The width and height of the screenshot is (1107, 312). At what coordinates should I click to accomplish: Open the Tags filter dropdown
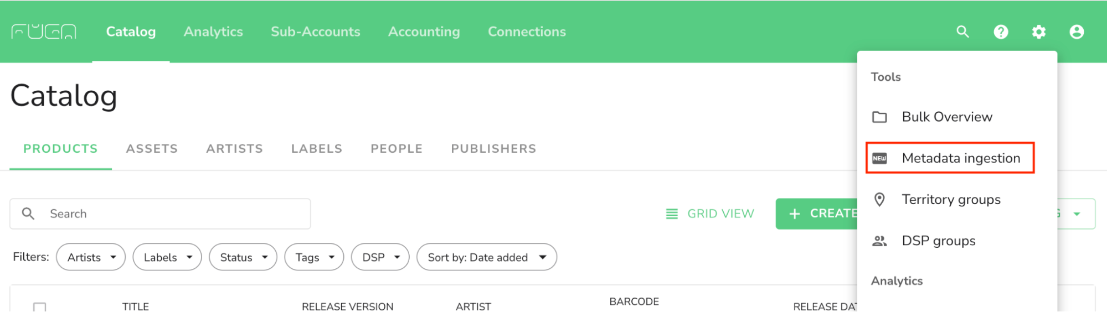point(314,257)
